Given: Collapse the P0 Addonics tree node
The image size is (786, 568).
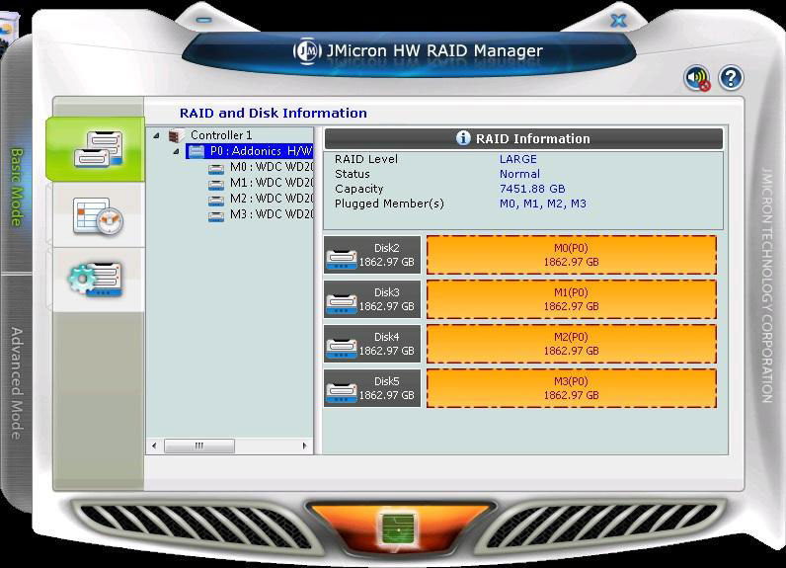Looking at the screenshot, I should click(x=176, y=151).
